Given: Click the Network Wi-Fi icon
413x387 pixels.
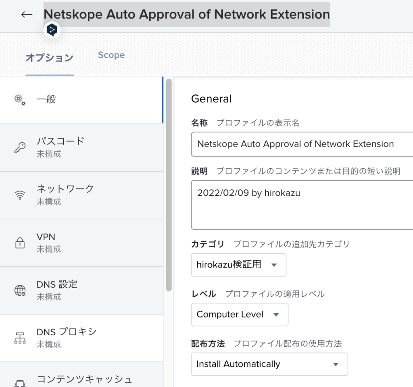Looking at the screenshot, I should [20, 195].
